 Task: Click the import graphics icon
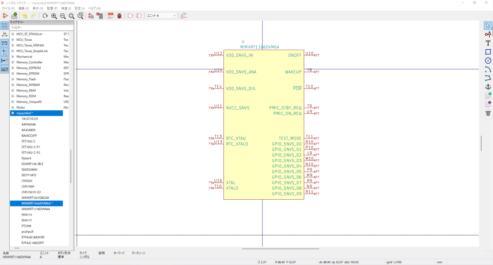pos(488,95)
